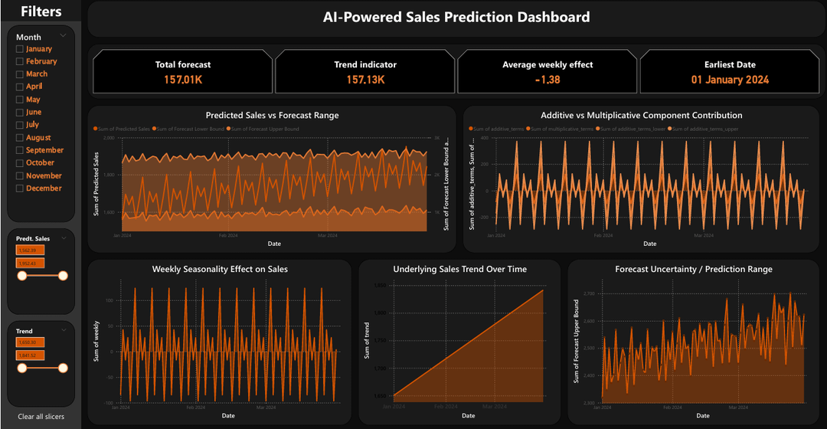Select Sum of Forecast Upper Bound legend marker

(x=228, y=129)
